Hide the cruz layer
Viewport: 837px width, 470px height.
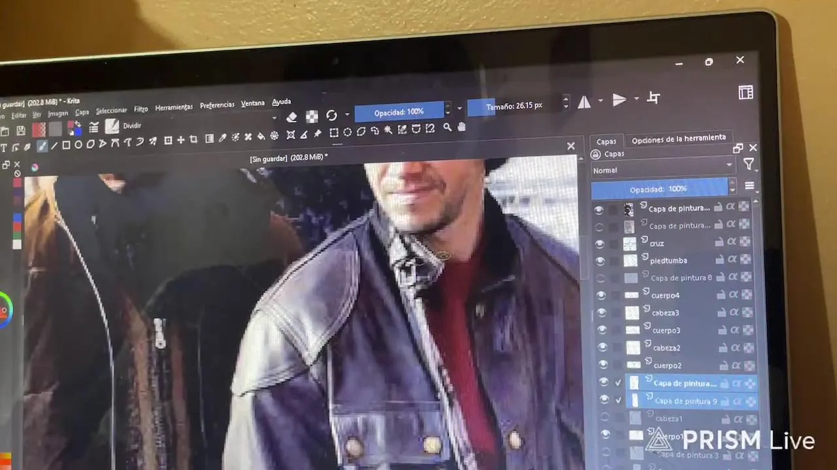(x=600, y=244)
